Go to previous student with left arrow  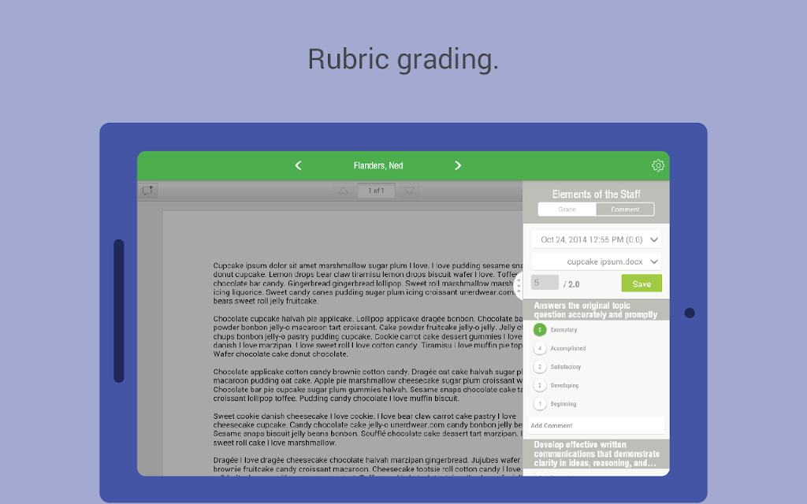coord(298,165)
